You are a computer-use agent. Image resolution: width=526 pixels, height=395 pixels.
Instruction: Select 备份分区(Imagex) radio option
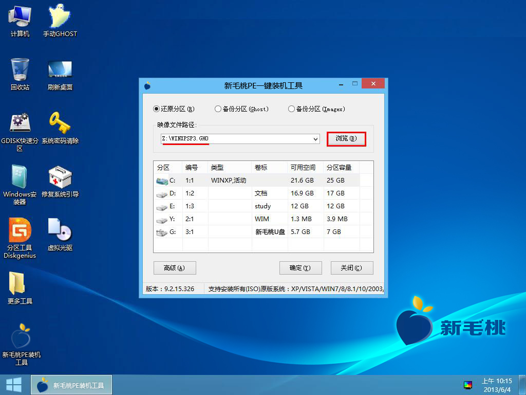(316, 109)
